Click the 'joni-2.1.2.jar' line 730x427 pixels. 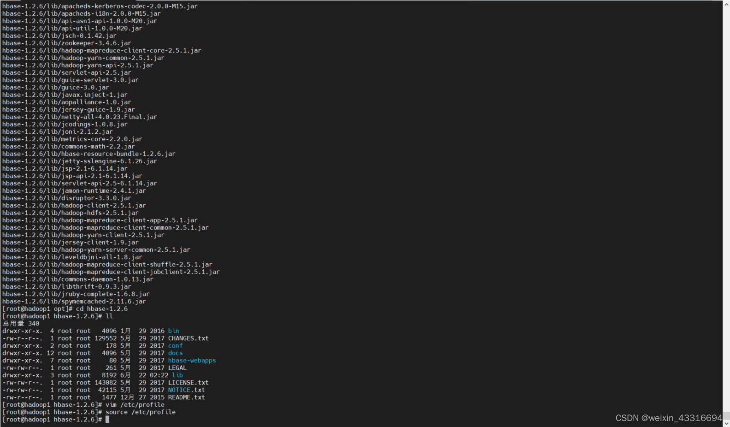(x=58, y=132)
